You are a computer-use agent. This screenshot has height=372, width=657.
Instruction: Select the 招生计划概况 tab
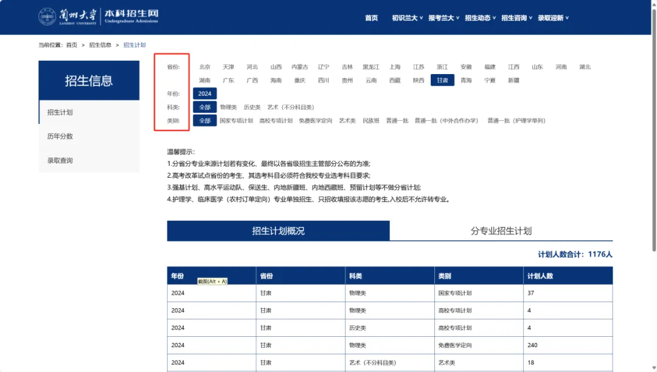pos(278,231)
